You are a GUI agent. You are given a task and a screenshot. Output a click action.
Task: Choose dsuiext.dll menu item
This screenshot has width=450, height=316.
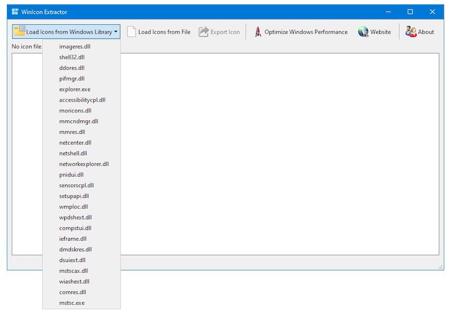(82, 260)
